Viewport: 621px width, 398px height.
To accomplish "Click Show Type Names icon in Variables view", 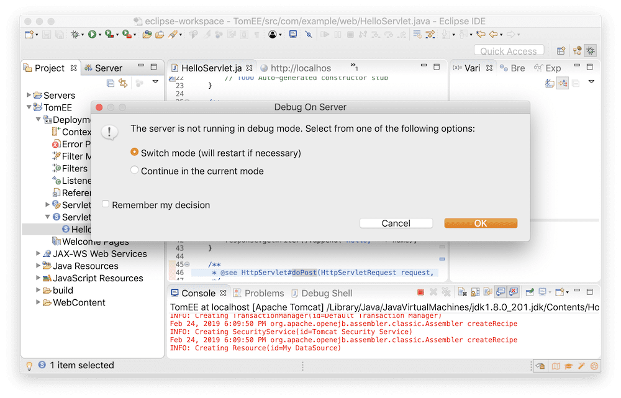I will (550, 83).
